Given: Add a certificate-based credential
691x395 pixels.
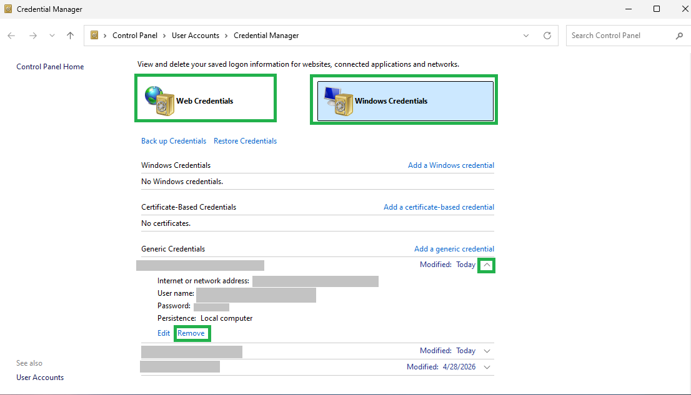Looking at the screenshot, I should (439, 207).
